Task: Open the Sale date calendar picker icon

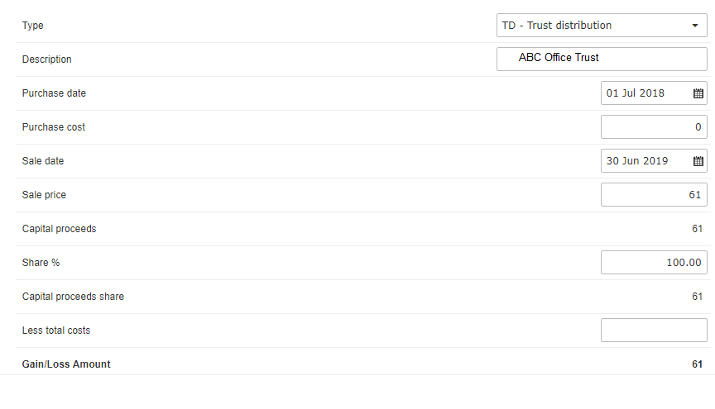Action: tap(698, 161)
